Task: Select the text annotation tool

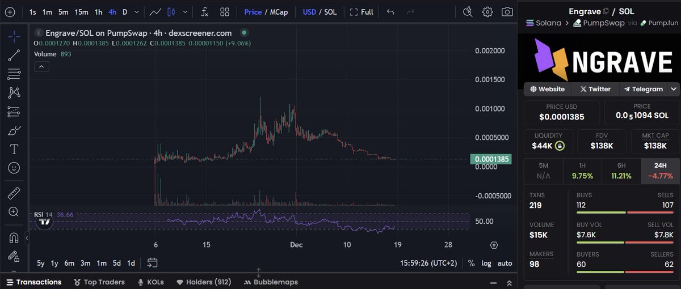Action: tap(14, 149)
